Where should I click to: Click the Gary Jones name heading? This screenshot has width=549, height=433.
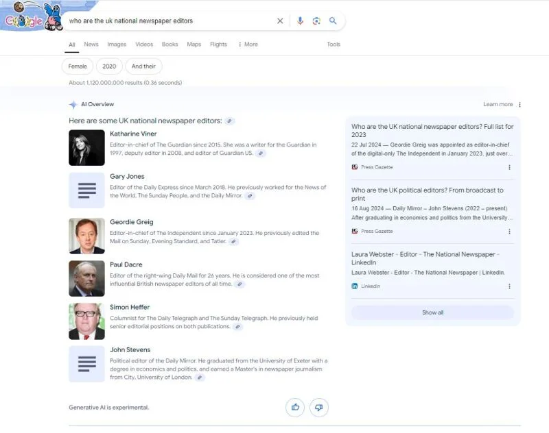pos(127,177)
